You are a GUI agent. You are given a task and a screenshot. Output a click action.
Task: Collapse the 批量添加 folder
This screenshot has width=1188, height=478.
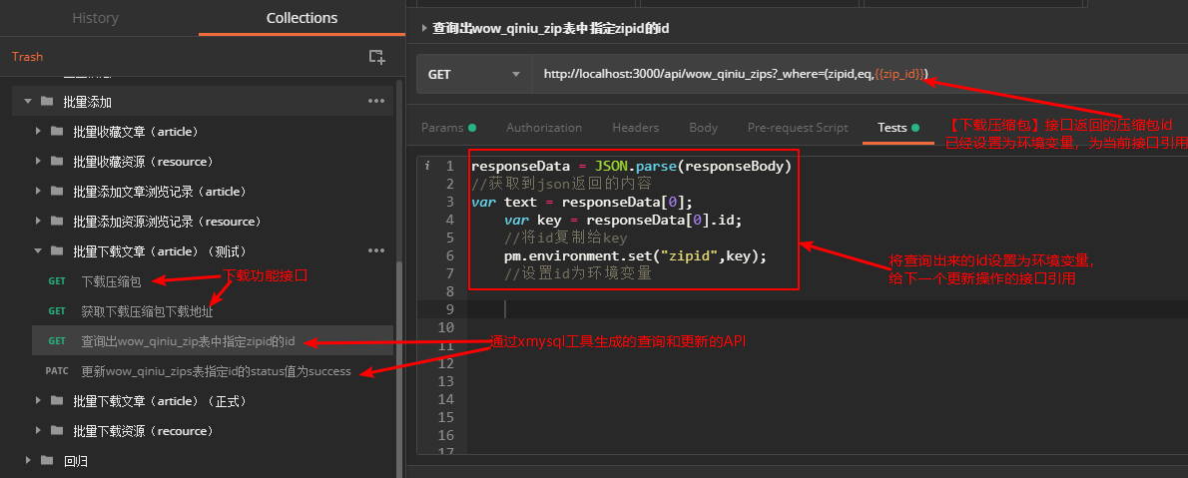point(28,101)
